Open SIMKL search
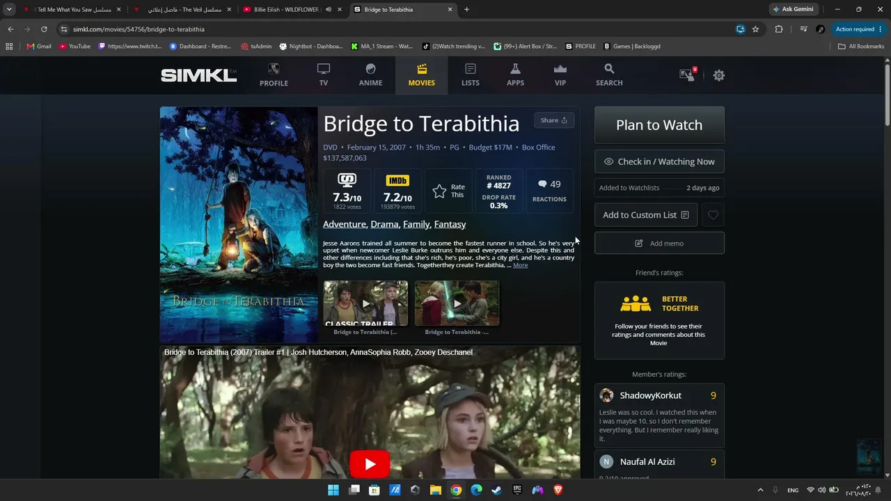The height and width of the screenshot is (501, 891). pyautogui.click(x=609, y=75)
